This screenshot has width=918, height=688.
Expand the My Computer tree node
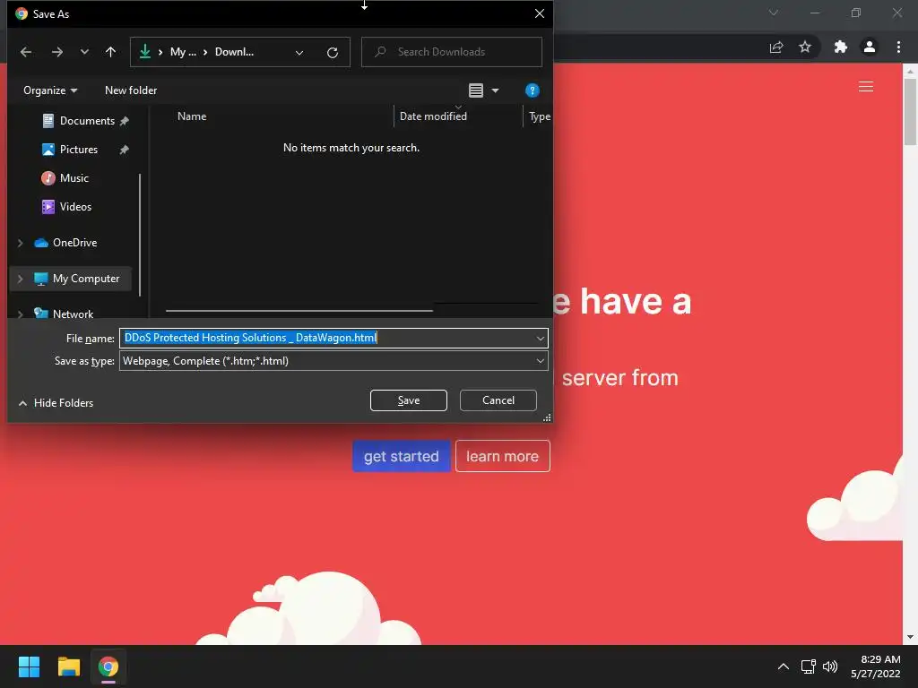(21, 279)
